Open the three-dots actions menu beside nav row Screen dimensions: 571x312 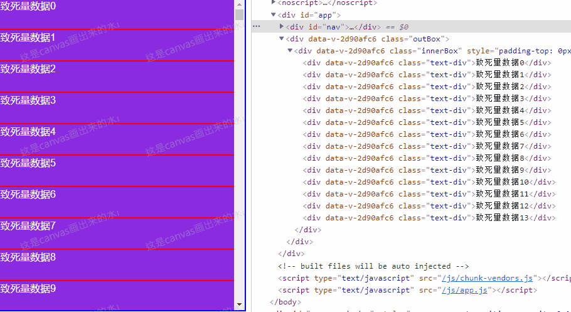257,26
